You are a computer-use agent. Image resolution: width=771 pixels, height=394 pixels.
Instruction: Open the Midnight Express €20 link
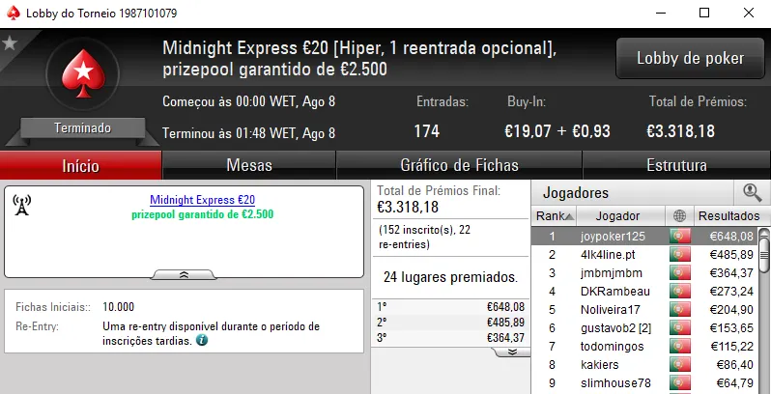point(202,200)
